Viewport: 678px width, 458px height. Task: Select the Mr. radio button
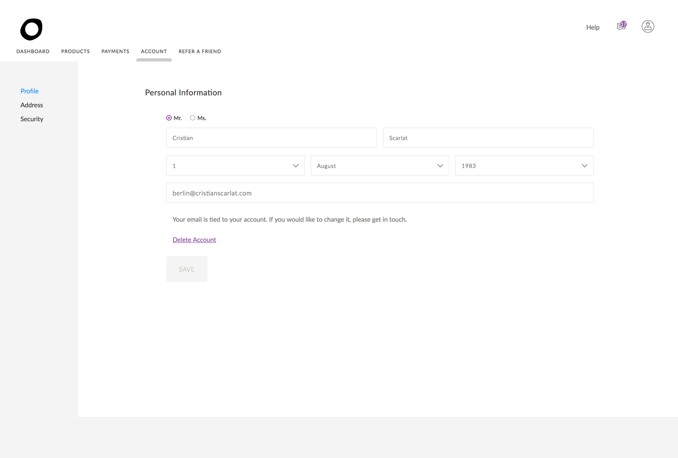point(169,118)
